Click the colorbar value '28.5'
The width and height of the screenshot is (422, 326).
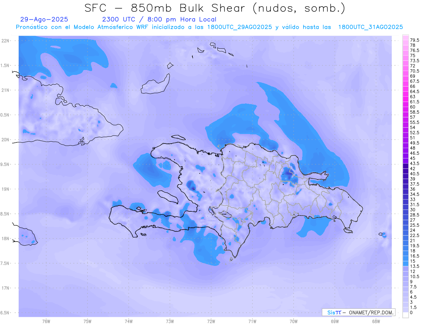pos(414,215)
